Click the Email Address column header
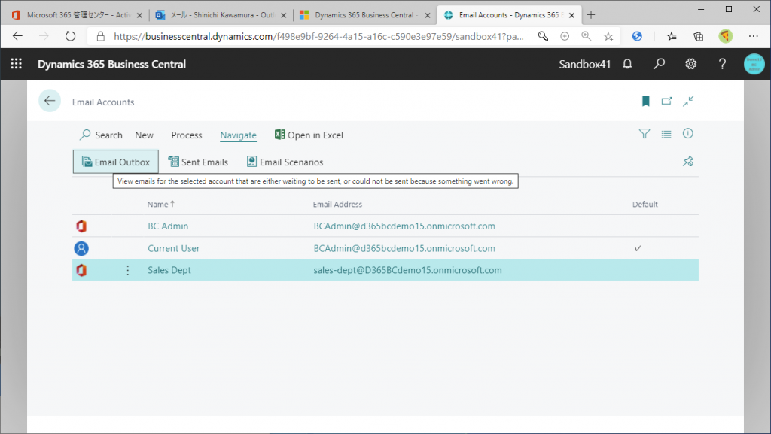This screenshot has height=434, width=771. click(x=337, y=205)
